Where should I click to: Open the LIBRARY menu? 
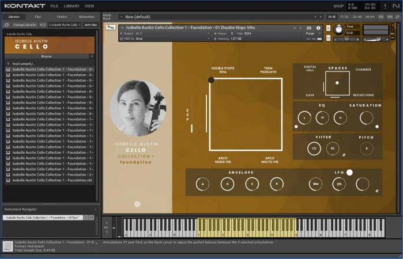click(x=71, y=6)
